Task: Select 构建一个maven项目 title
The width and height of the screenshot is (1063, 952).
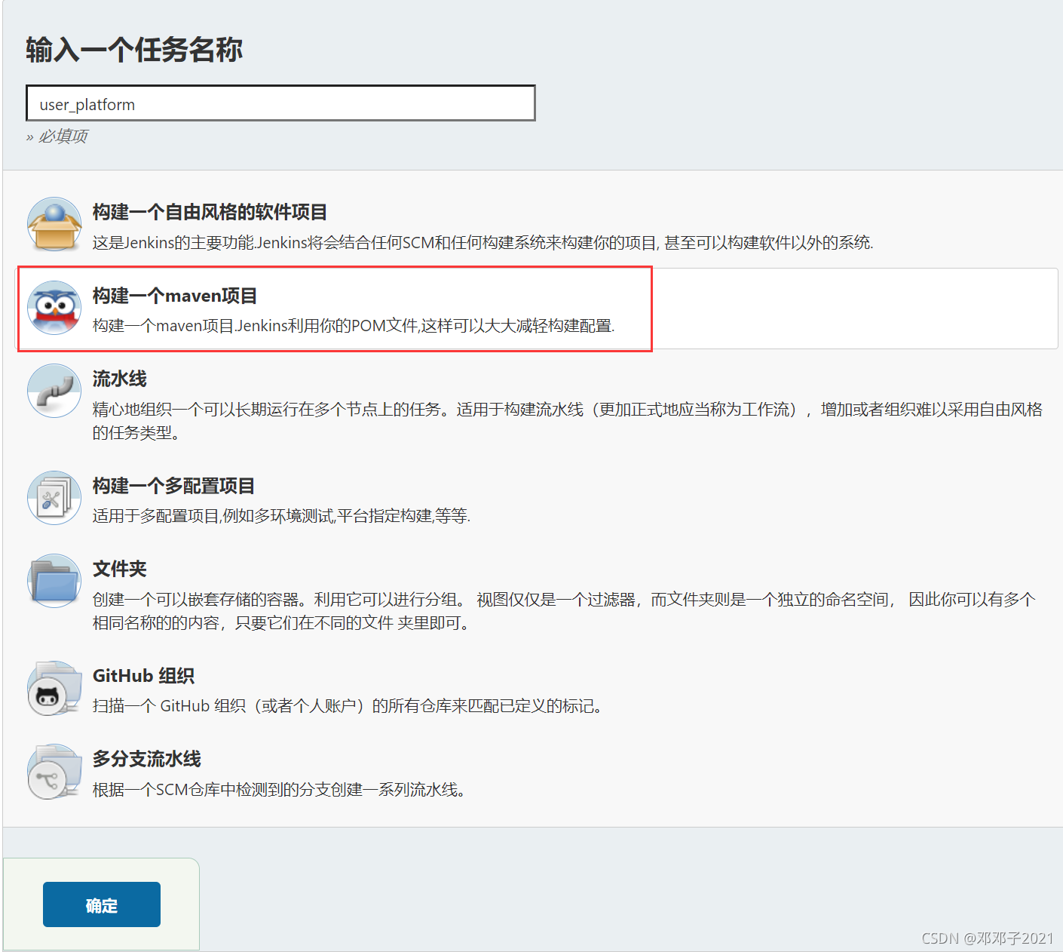Action: [175, 296]
